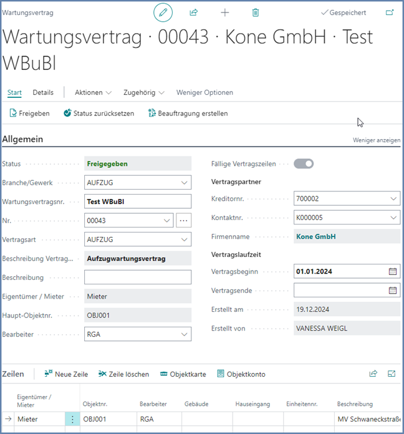Image resolution: width=404 pixels, height=434 pixels.
Task: Toggle Fällige Vertragszeilen switch
Action: (304, 163)
